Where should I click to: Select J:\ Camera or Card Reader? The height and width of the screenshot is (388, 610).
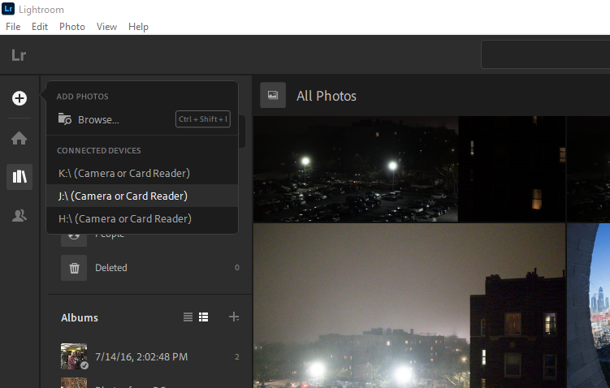[123, 196]
